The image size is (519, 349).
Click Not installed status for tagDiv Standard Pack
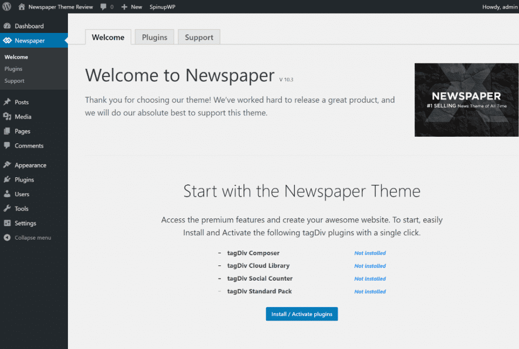[x=370, y=292]
